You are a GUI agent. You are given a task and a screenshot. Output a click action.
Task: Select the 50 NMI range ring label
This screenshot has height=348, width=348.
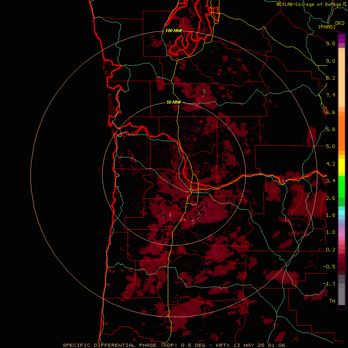point(174,102)
